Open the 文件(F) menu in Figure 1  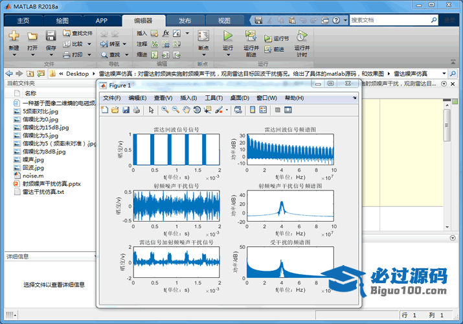[111, 98]
